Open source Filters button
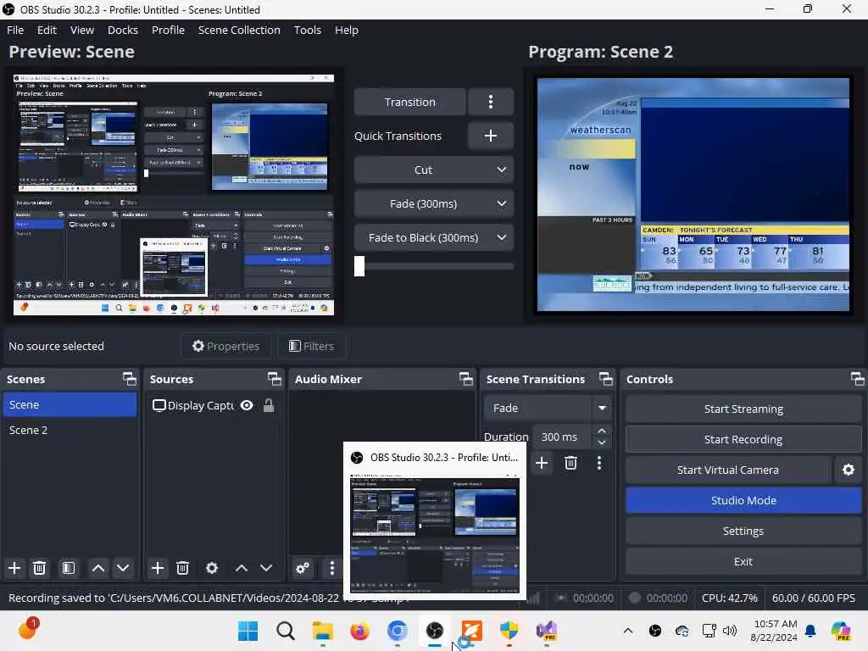Image resolution: width=868 pixels, height=651 pixels. point(312,346)
